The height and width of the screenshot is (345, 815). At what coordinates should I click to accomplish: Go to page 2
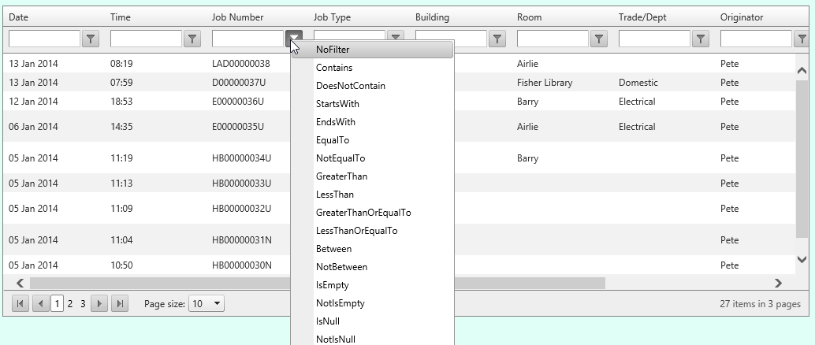point(70,303)
